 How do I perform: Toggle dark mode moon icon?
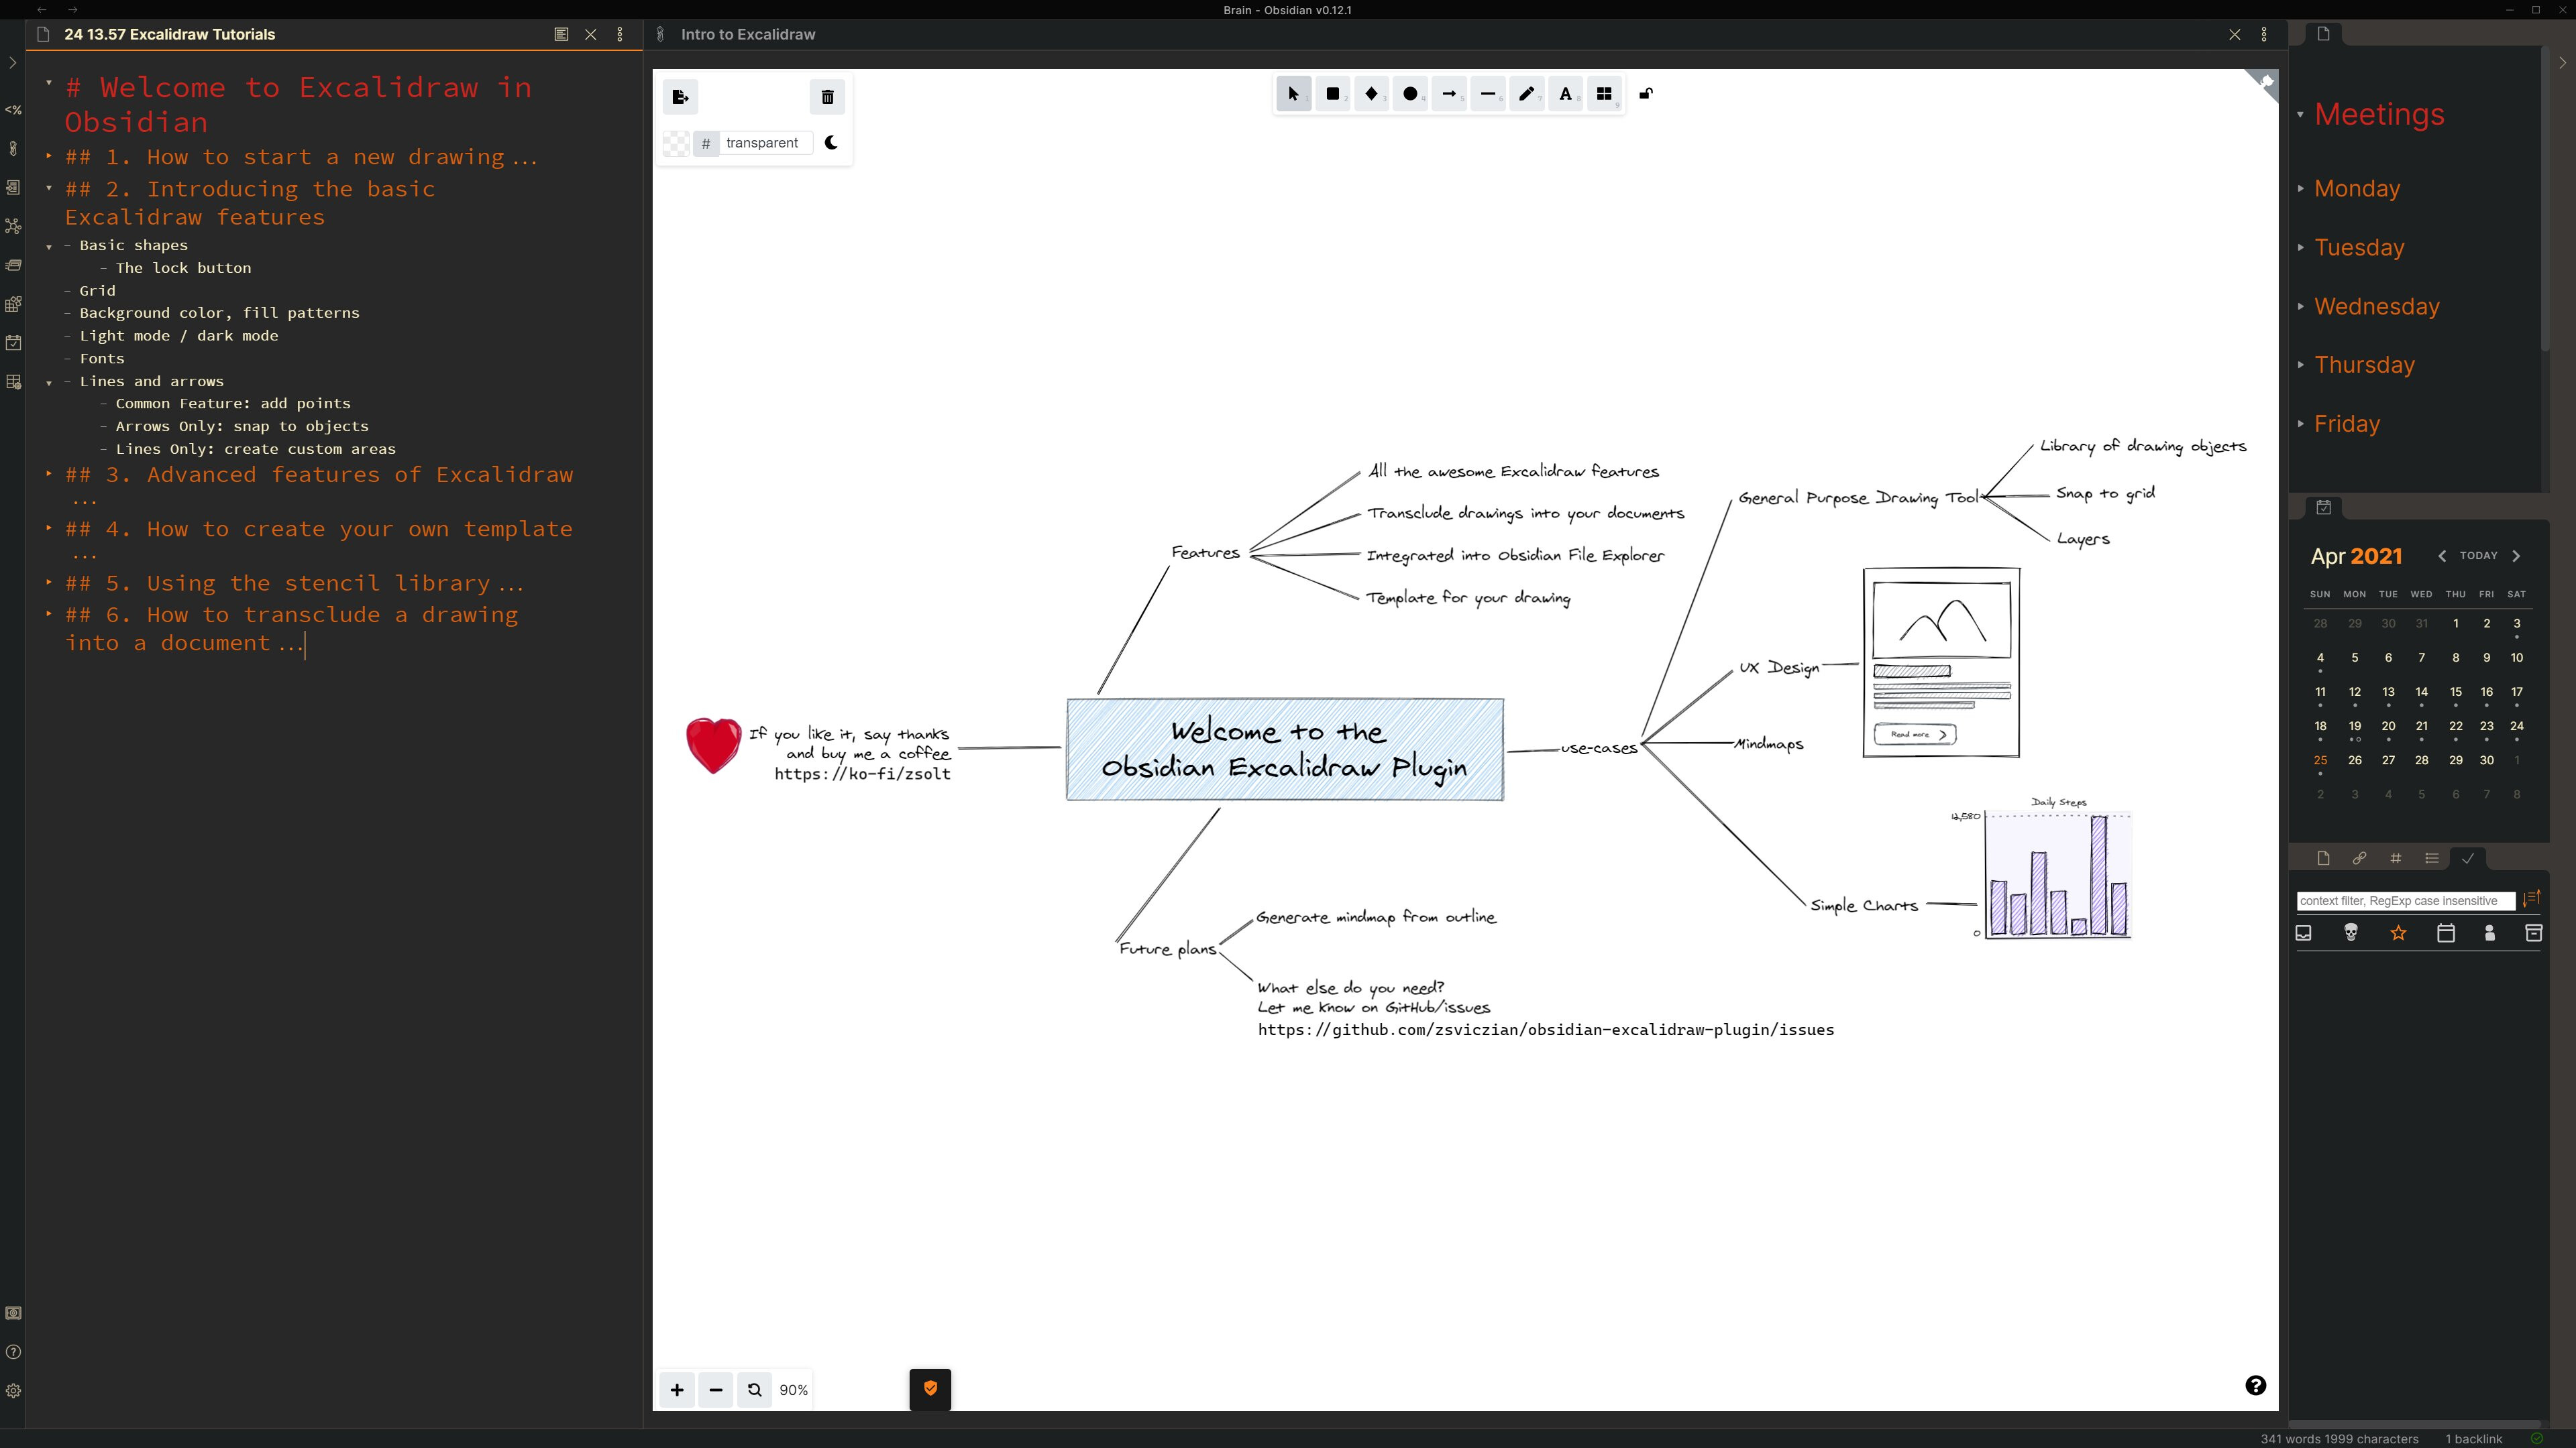click(x=831, y=143)
